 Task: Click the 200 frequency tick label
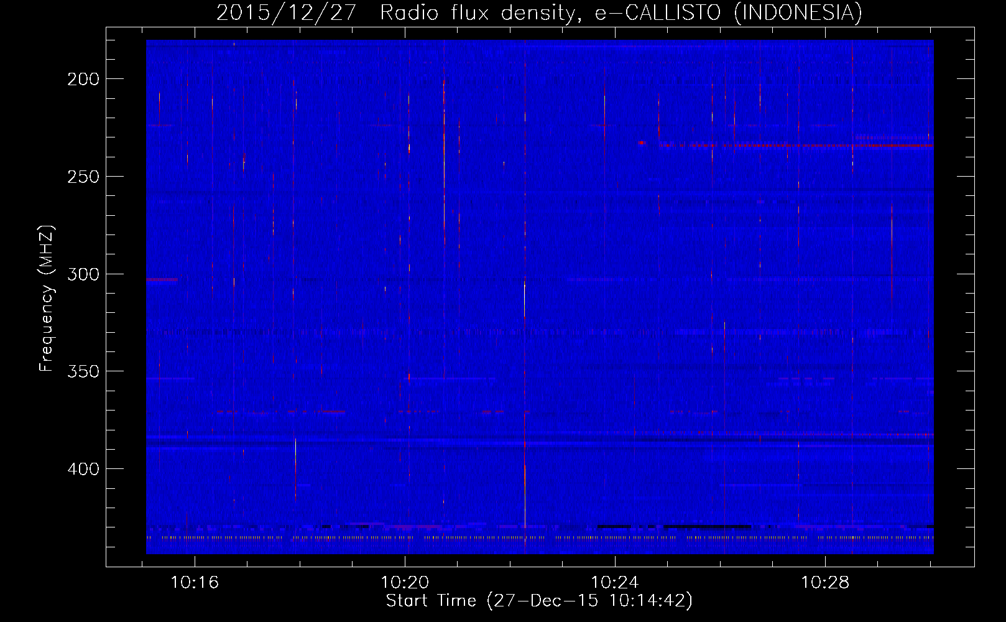(83, 79)
